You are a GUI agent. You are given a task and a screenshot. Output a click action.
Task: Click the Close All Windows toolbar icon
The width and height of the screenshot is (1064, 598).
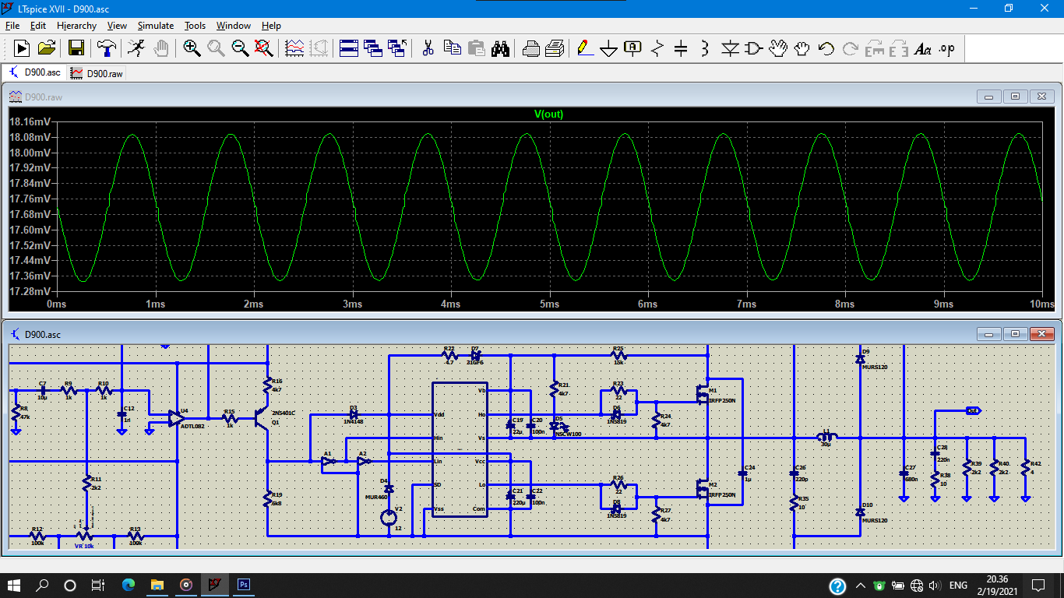click(x=397, y=48)
